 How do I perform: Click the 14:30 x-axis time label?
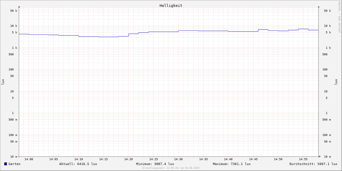pyautogui.click(x=178, y=159)
